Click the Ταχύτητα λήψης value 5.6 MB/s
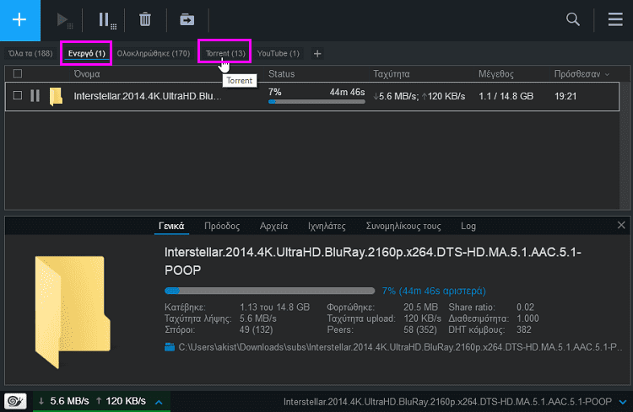This screenshot has height=412, width=633. point(258,318)
